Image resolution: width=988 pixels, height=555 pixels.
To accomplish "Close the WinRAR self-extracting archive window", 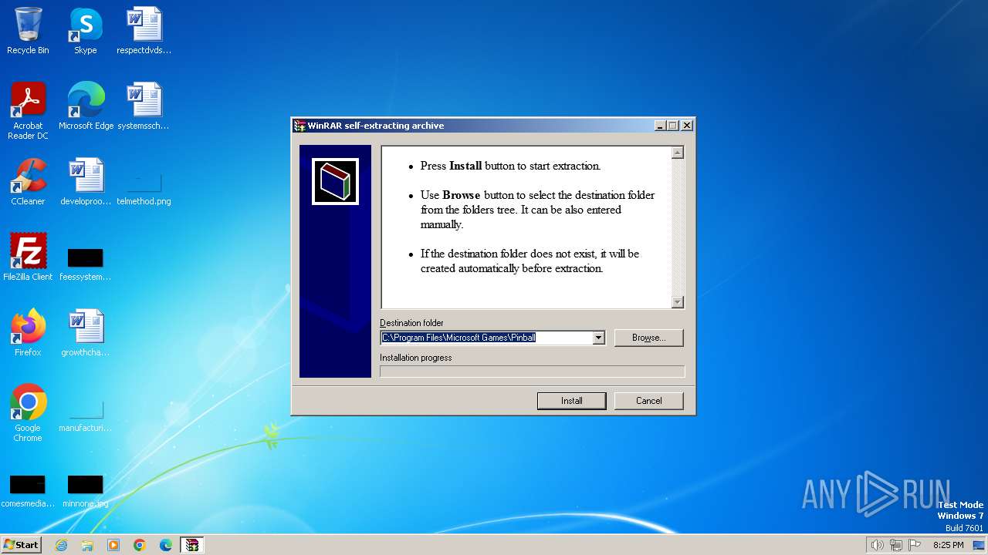I will pos(687,126).
